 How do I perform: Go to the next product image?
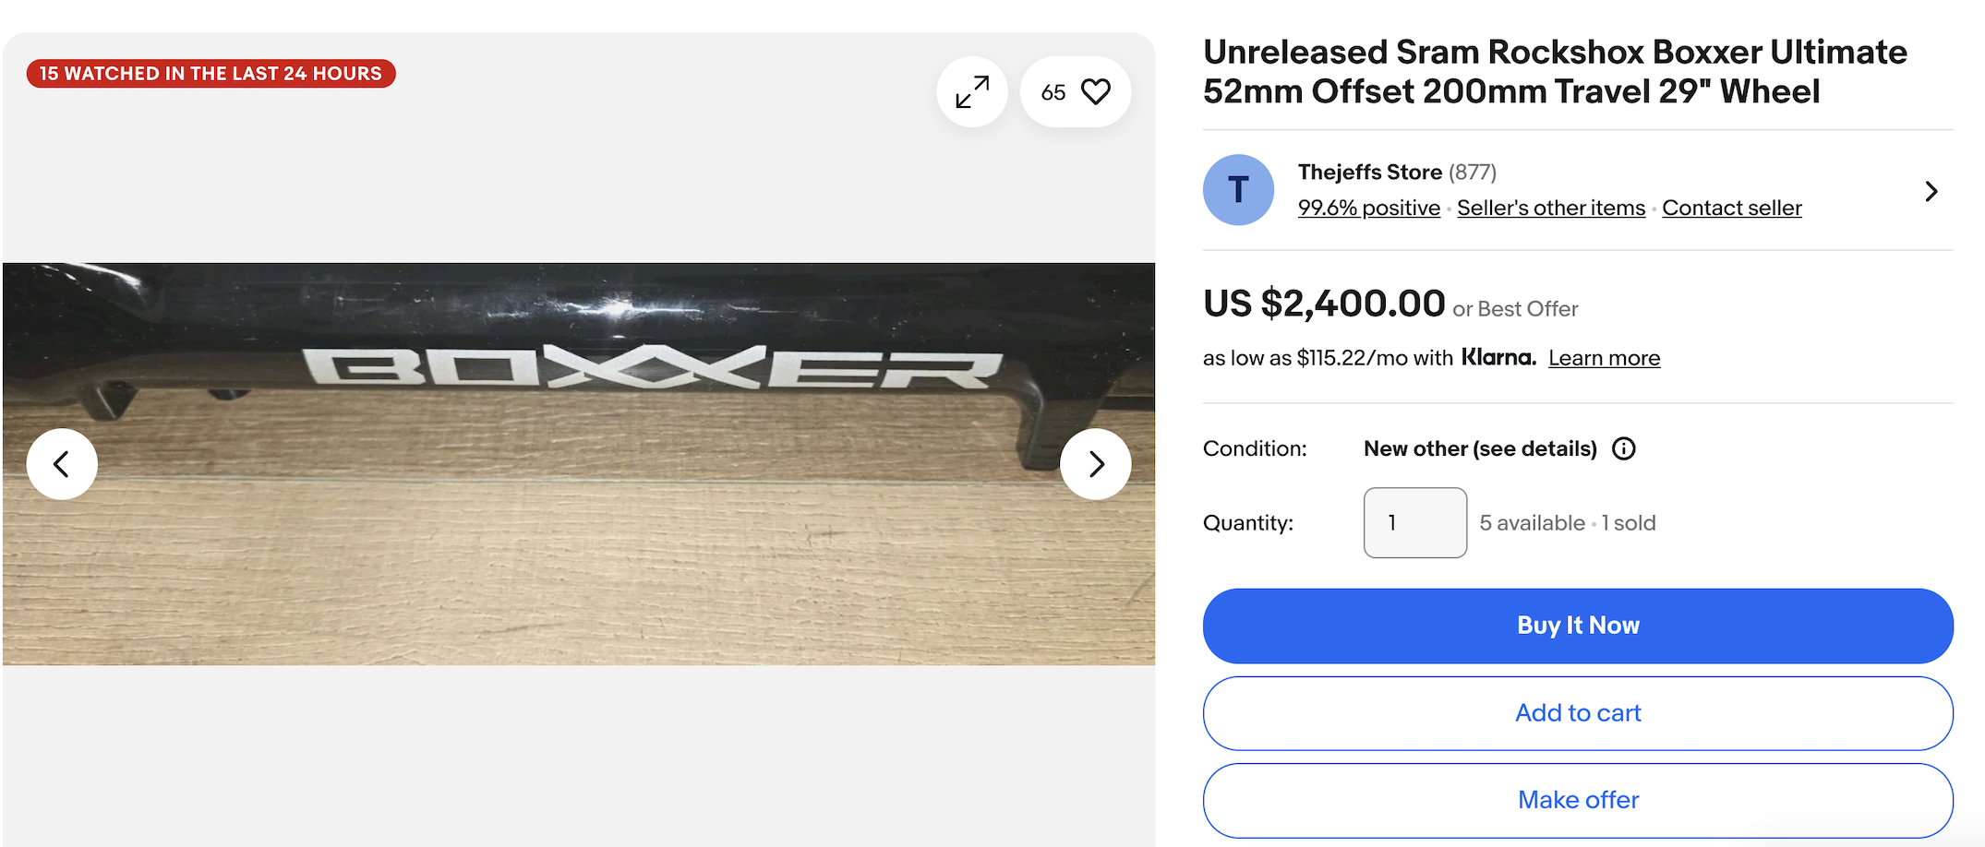point(1095,464)
